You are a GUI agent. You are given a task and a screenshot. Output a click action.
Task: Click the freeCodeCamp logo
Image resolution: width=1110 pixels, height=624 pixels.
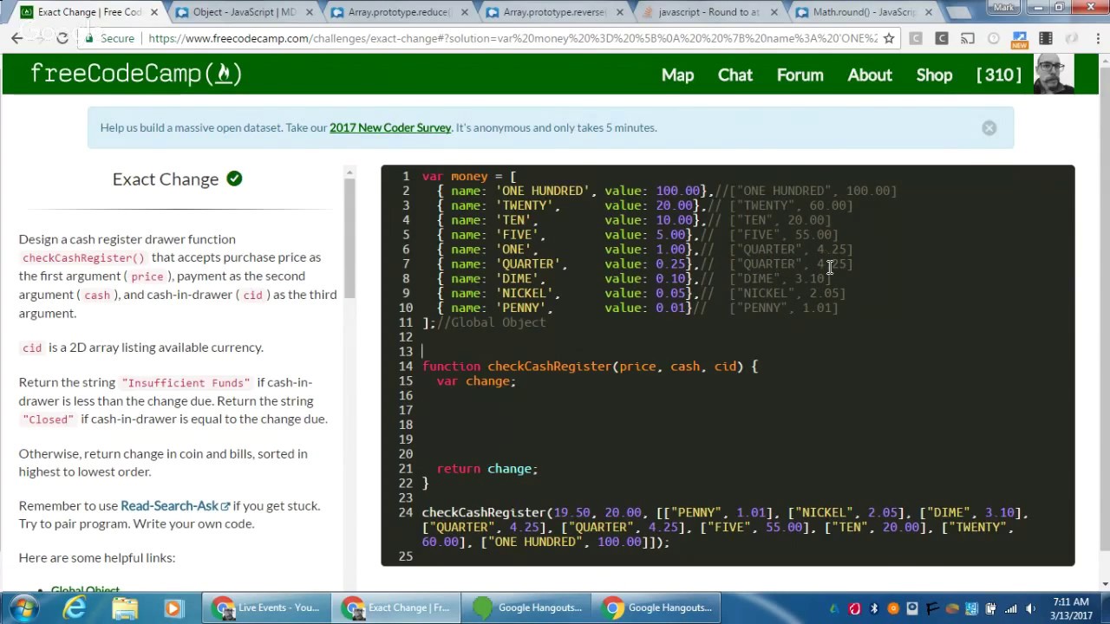pos(136,74)
